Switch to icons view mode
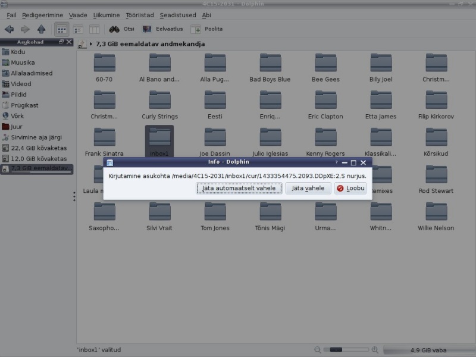Screen dimensions: 476x357 pyautogui.click(x=61, y=29)
